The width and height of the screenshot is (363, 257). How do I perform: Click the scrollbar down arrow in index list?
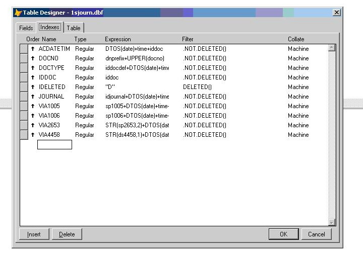click(x=331, y=222)
